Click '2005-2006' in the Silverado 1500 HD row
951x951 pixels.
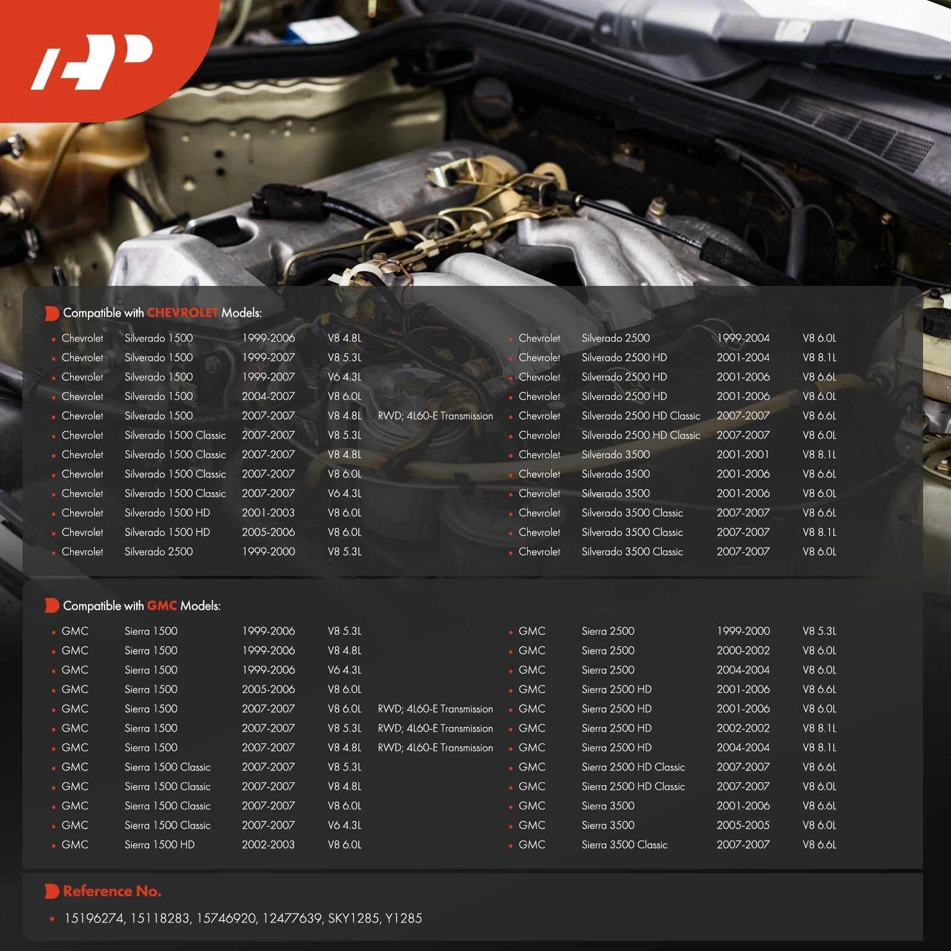[268, 533]
